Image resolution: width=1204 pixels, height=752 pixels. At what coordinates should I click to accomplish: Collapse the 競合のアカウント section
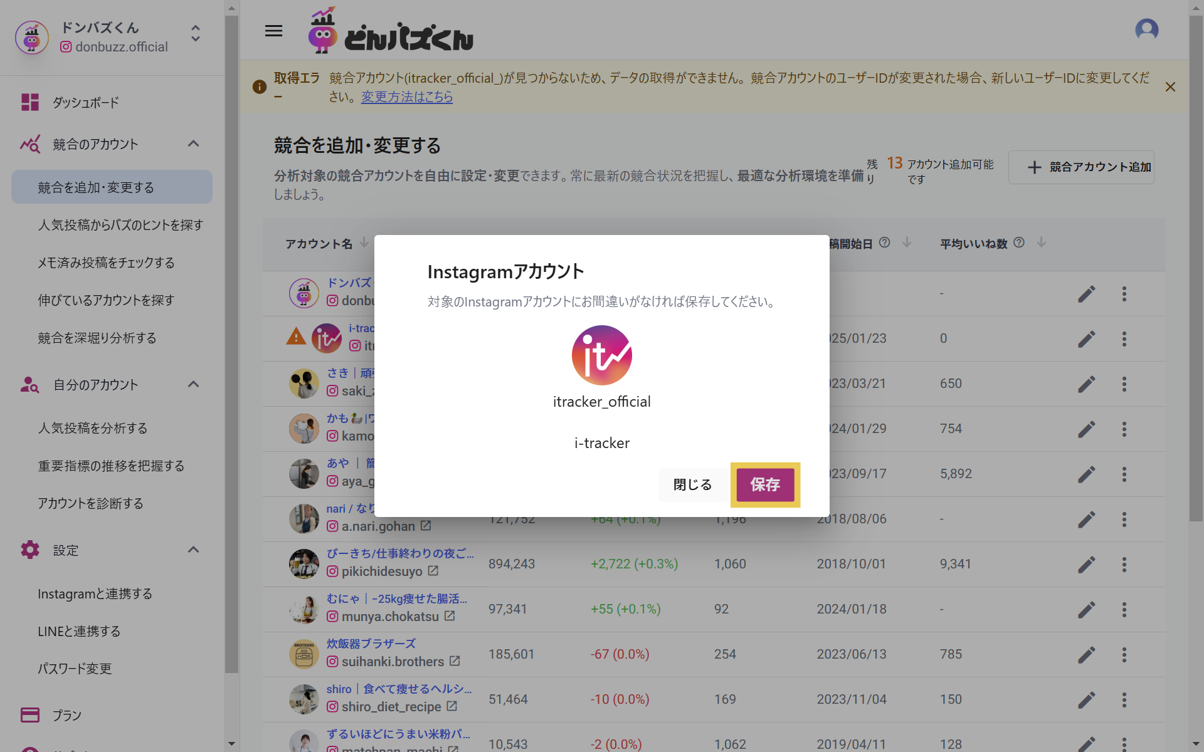pyautogui.click(x=193, y=144)
